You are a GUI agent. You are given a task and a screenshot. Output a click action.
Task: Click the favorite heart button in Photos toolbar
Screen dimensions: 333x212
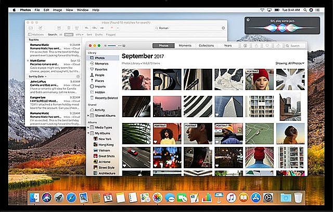pos(267,45)
